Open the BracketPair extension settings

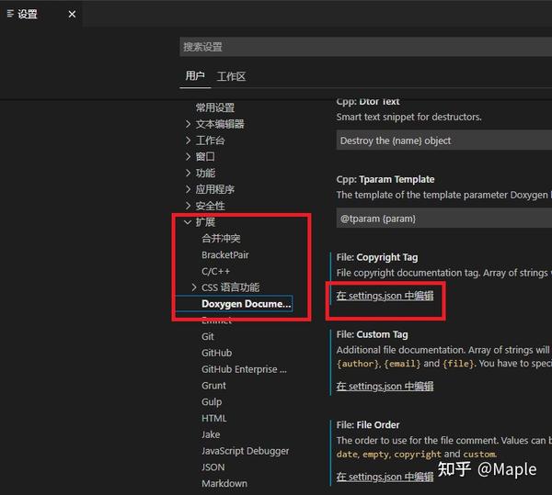tap(225, 254)
